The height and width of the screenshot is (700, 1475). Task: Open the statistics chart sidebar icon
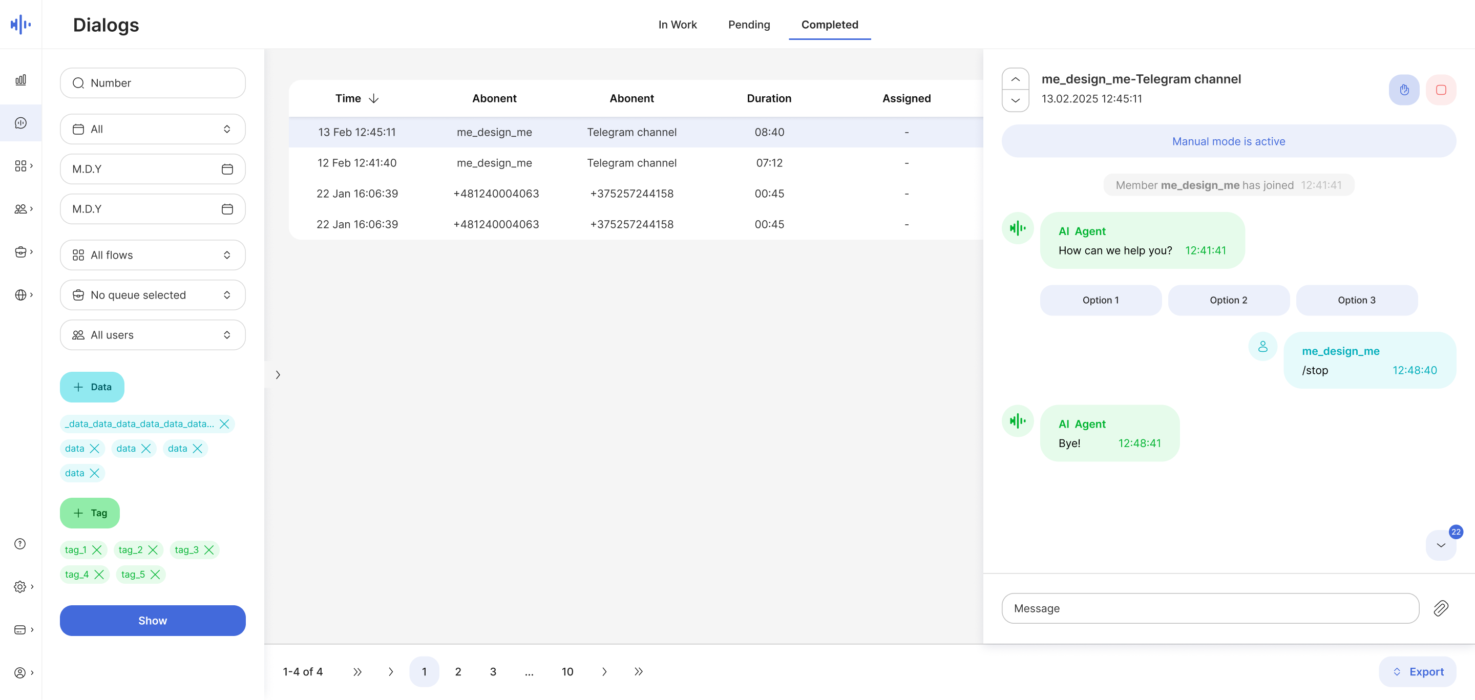point(20,80)
